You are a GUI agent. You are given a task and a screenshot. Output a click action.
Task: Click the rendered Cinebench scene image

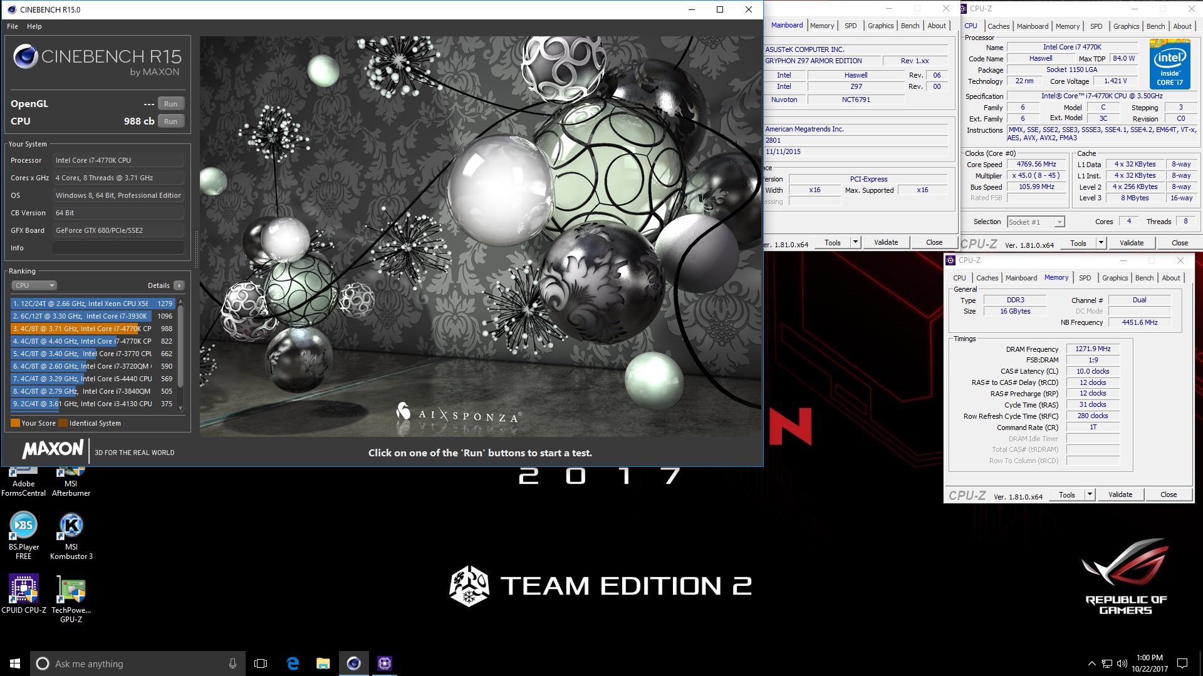click(481, 236)
